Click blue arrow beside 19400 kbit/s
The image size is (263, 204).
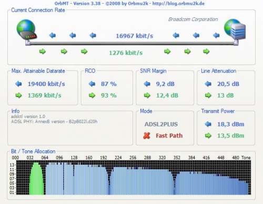click(18, 84)
